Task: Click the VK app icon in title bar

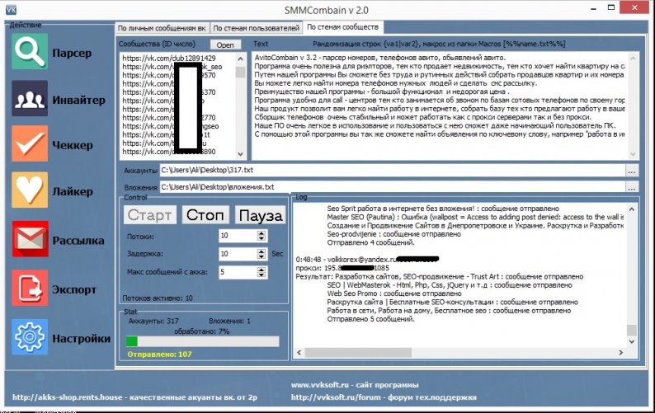Action: coord(11,10)
